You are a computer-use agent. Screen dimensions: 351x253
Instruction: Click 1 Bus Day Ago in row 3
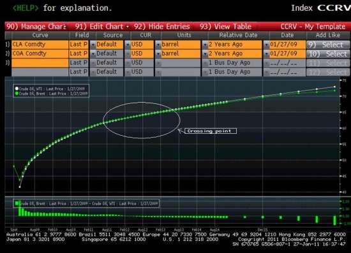tap(235, 63)
